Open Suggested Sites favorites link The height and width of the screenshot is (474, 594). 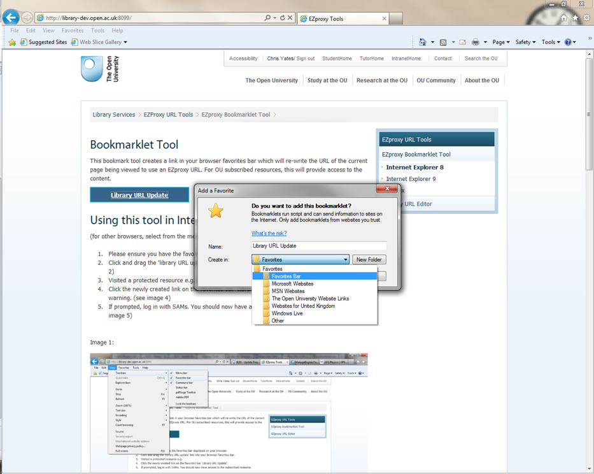pos(43,42)
